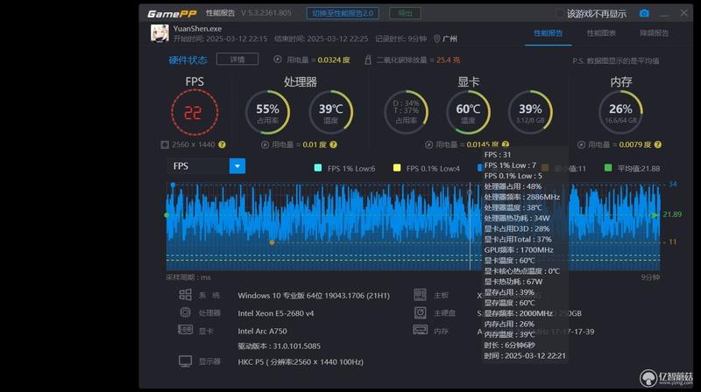
Task: Click the FPS 22 red dashed gauge
Action: pos(195,113)
